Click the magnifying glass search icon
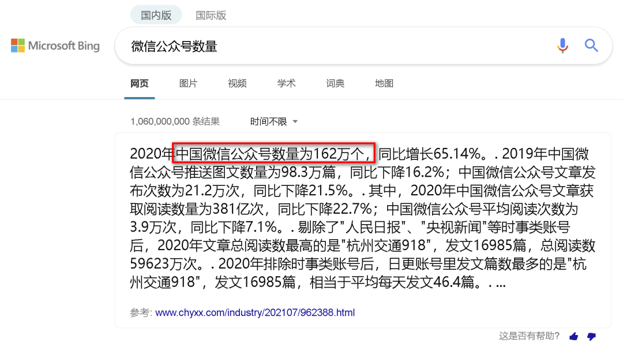 point(591,46)
